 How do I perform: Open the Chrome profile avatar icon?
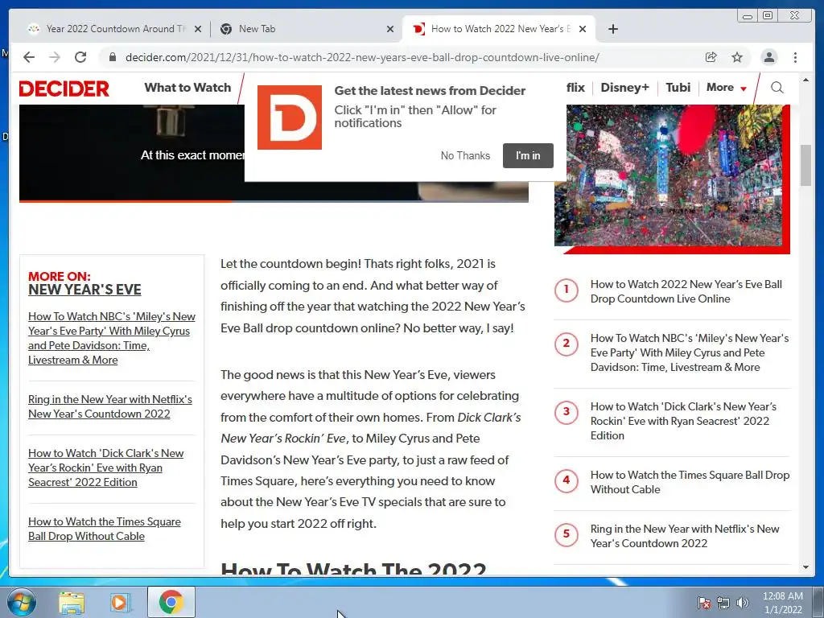pos(768,57)
